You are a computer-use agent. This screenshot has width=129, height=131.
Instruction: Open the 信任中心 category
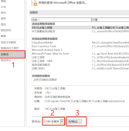pos(6,60)
